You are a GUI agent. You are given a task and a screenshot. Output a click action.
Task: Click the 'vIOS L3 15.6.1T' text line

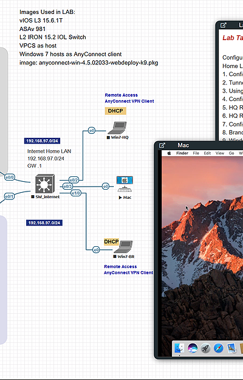[x=41, y=20]
